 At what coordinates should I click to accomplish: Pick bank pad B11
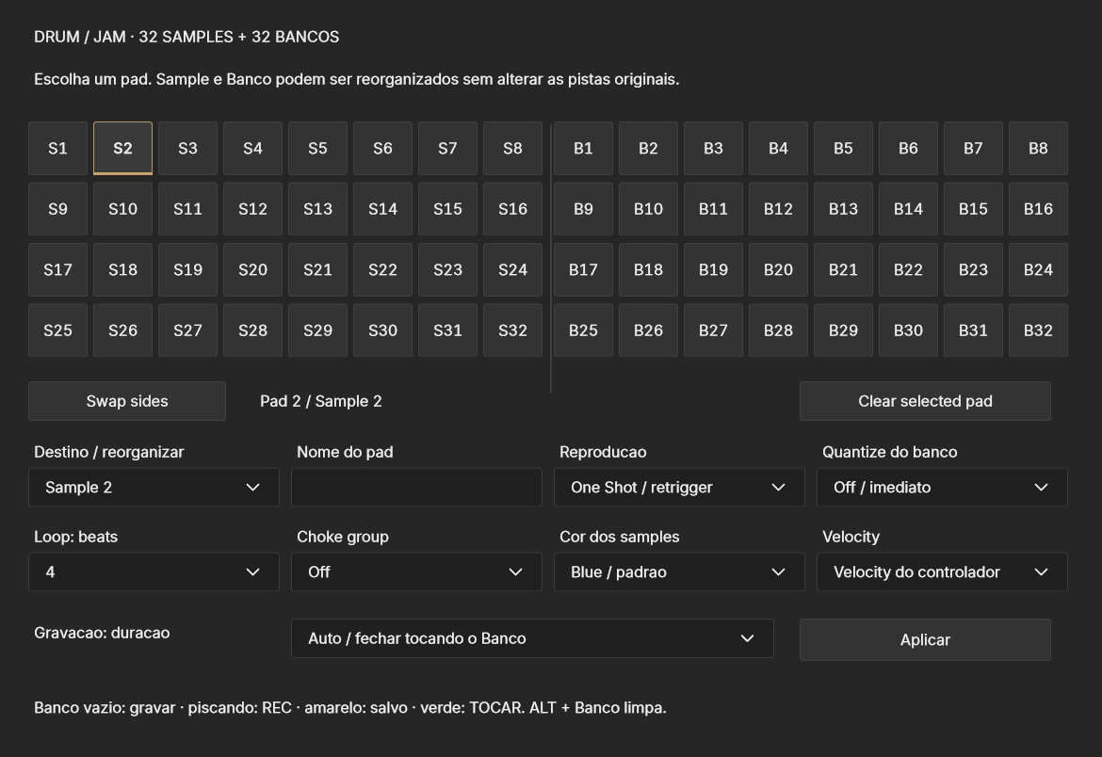click(x=713, y=209)
